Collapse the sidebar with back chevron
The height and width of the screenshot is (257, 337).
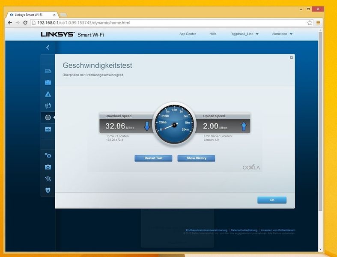[48, 48]
